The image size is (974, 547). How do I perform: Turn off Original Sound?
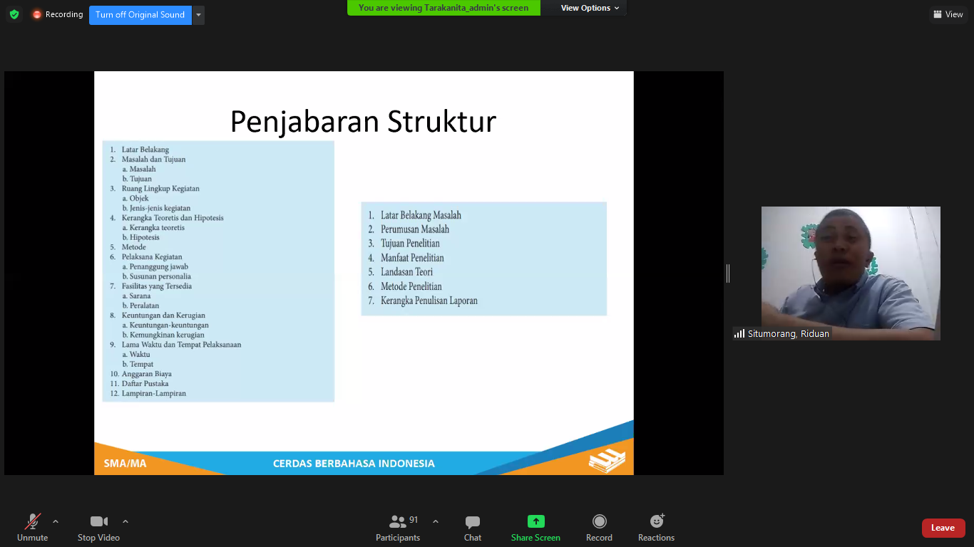[140, 15]
